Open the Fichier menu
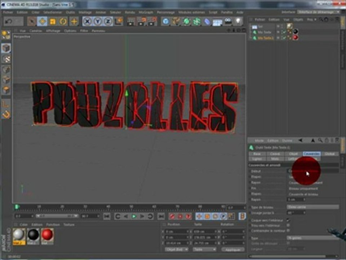 point(8,12)
